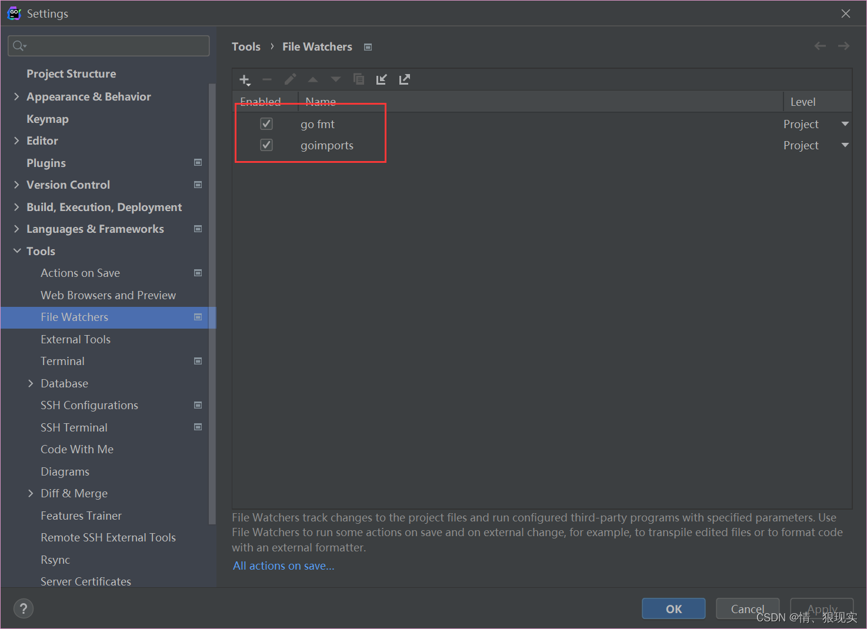Viewport: 867px width, 629px height.
Task: Expand Languages & Frameworks section
Action: 16,229
